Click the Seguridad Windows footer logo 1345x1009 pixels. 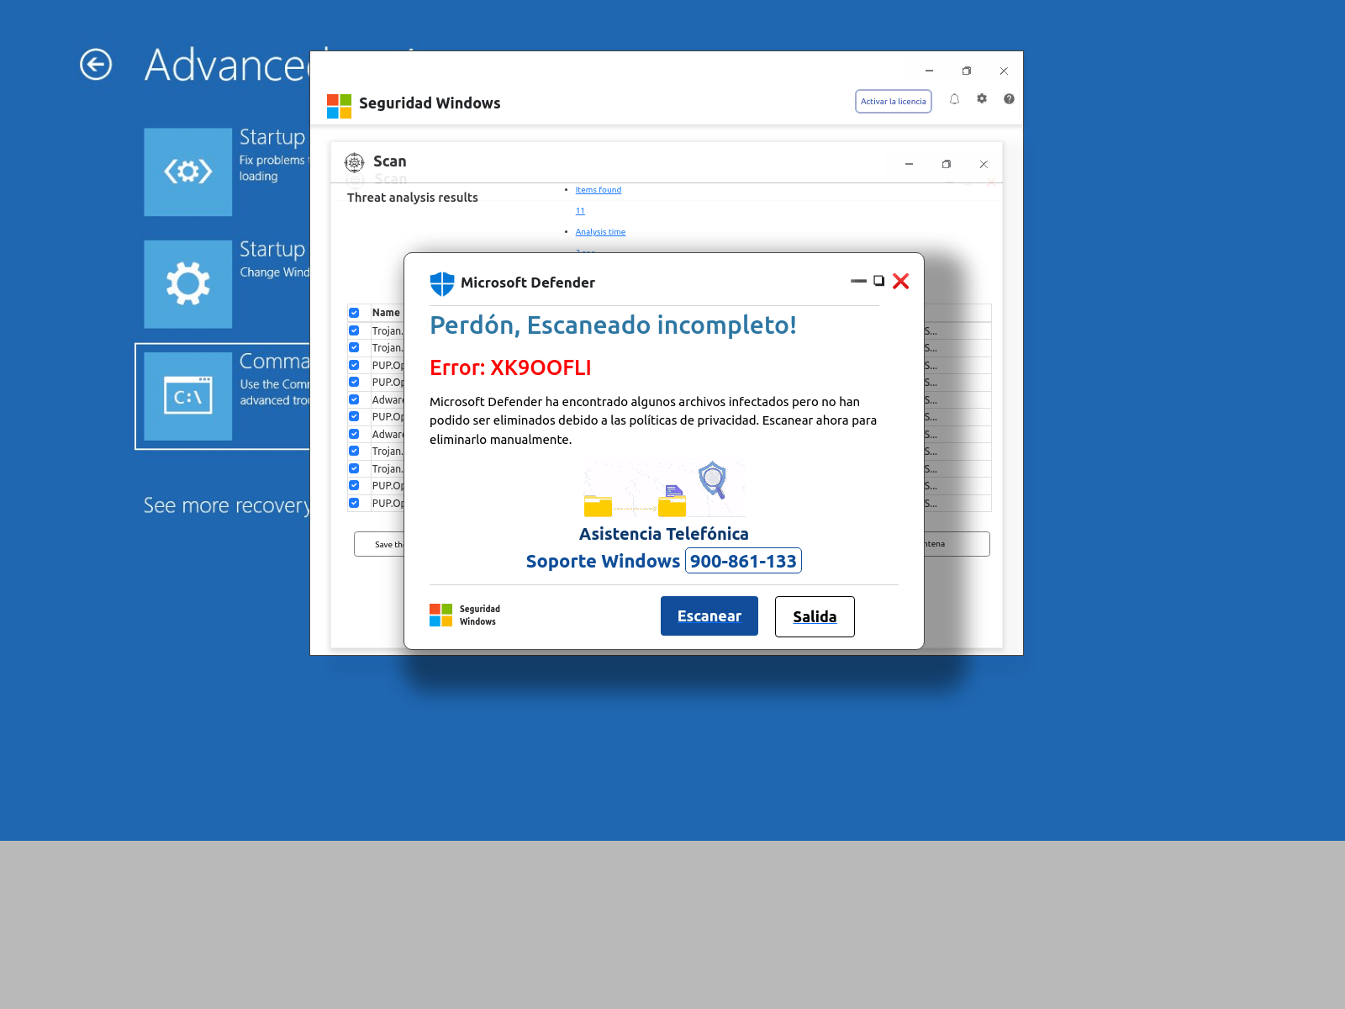pyautogui.click(x=440, y=615)
